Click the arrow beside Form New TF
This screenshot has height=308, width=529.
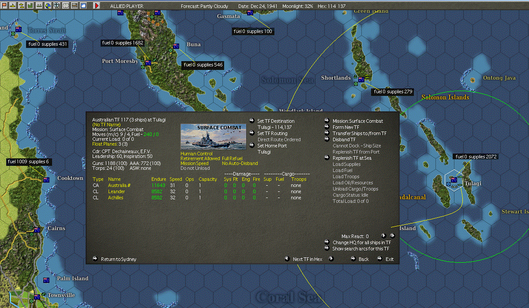(326, 127)
